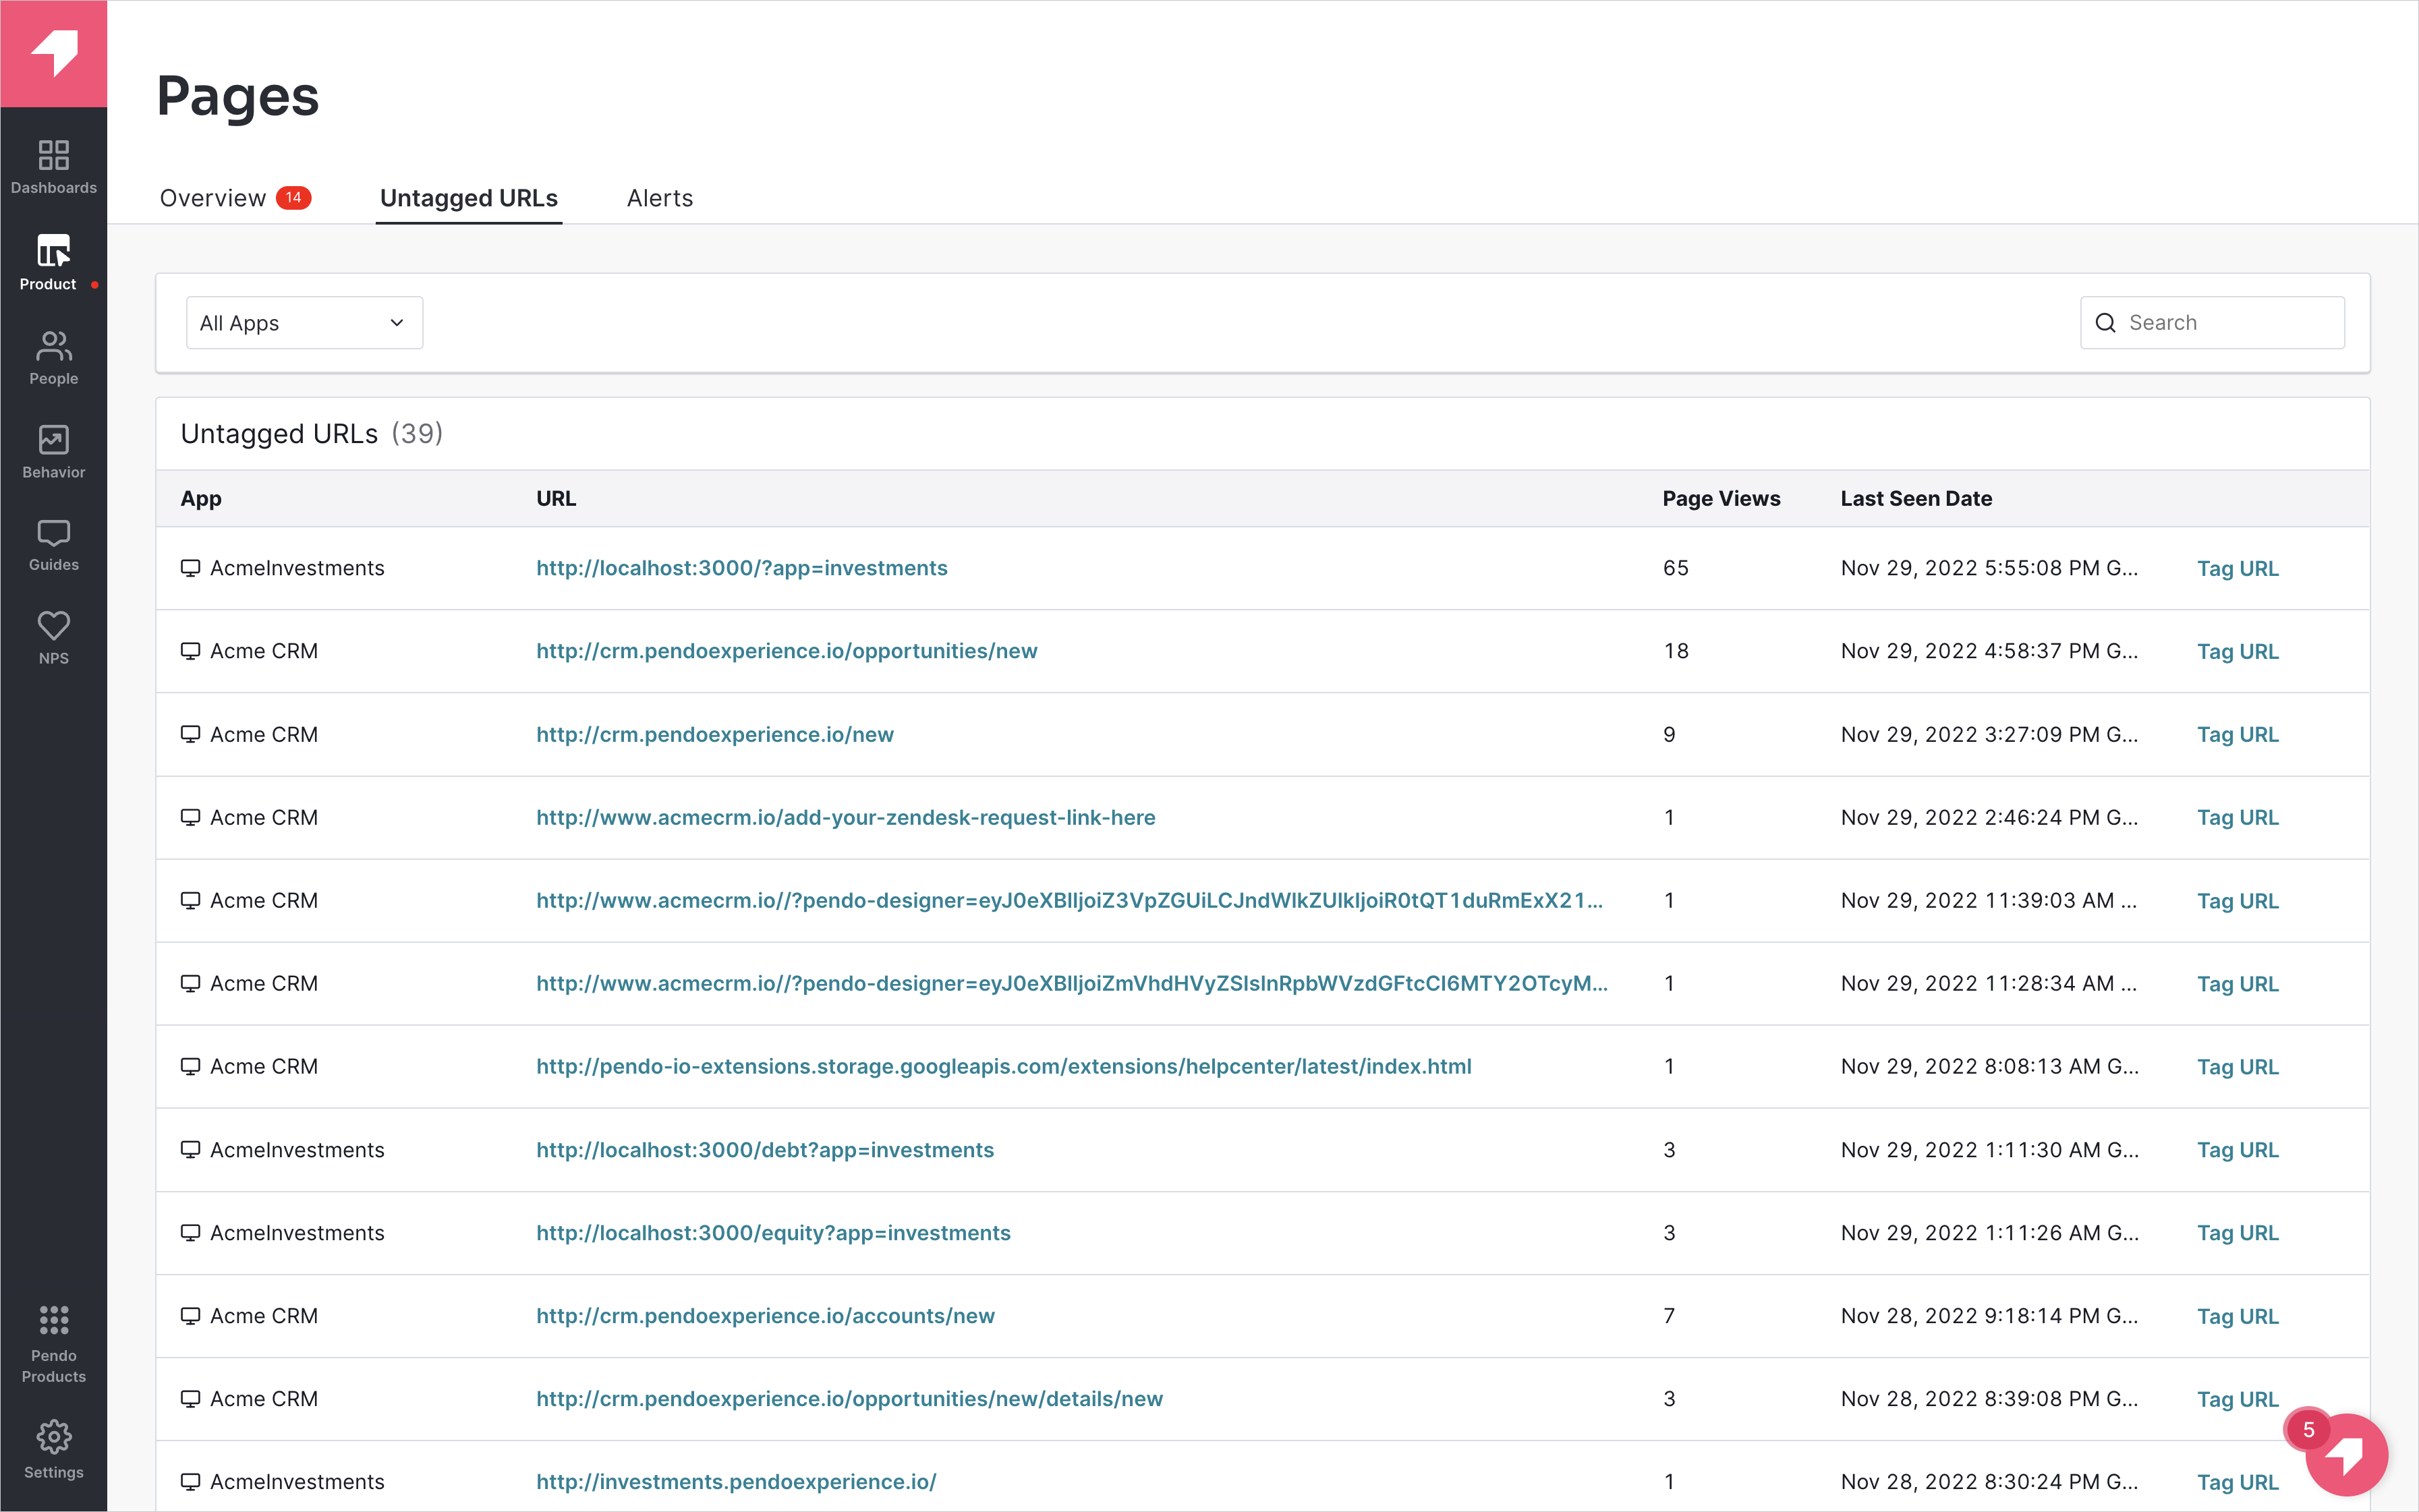The image size is (2419, 1512).
Task: Tag URL for crm.pendoexperience.io/new row
Action: pos(2237,735)
